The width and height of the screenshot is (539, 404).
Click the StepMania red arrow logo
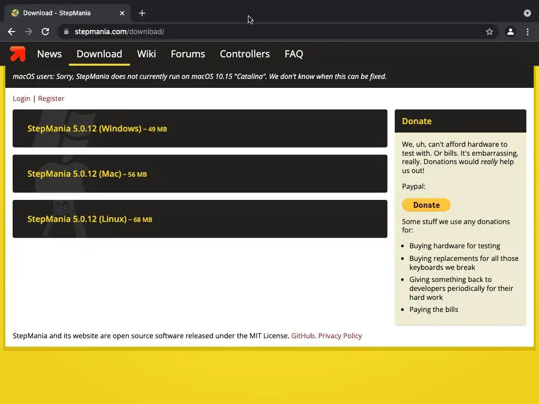pos(17,54)
